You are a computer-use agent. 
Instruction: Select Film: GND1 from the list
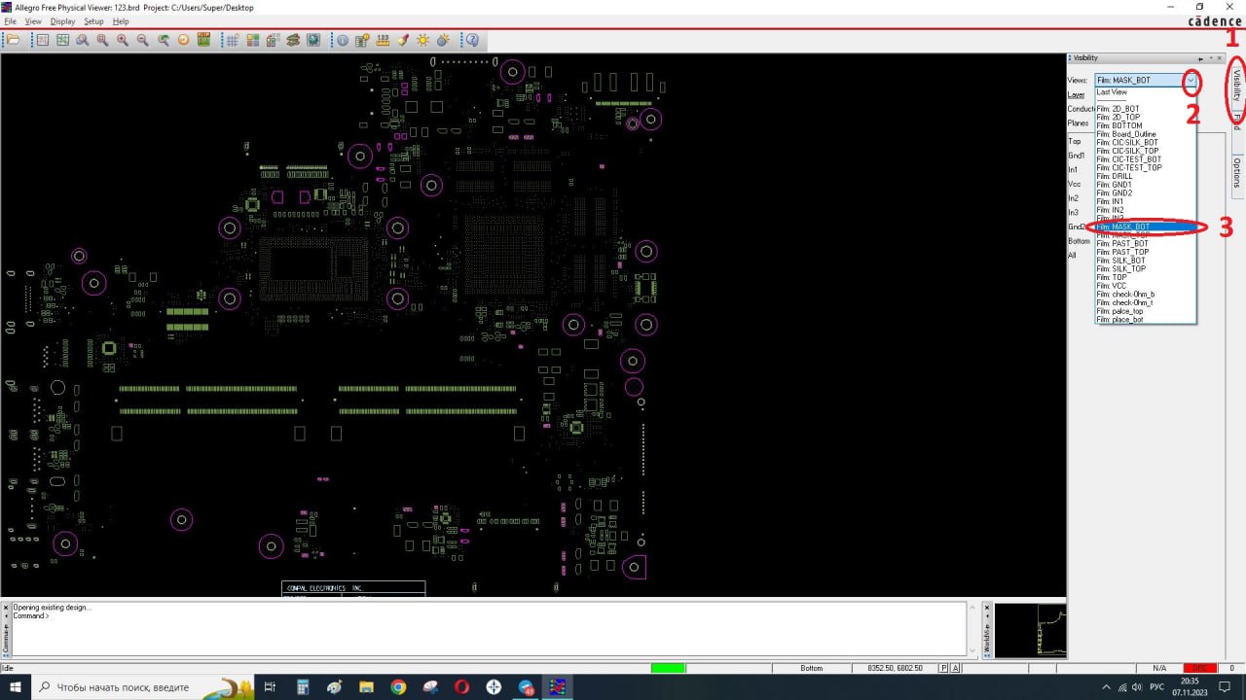click(1115, 185)
